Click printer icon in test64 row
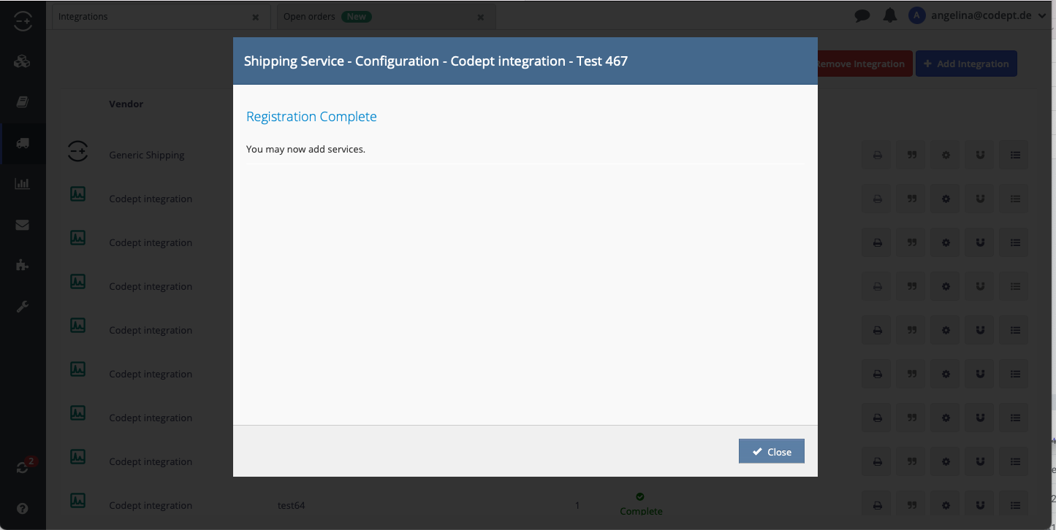This screenshot has height=530, width=1056. point(877,505)
